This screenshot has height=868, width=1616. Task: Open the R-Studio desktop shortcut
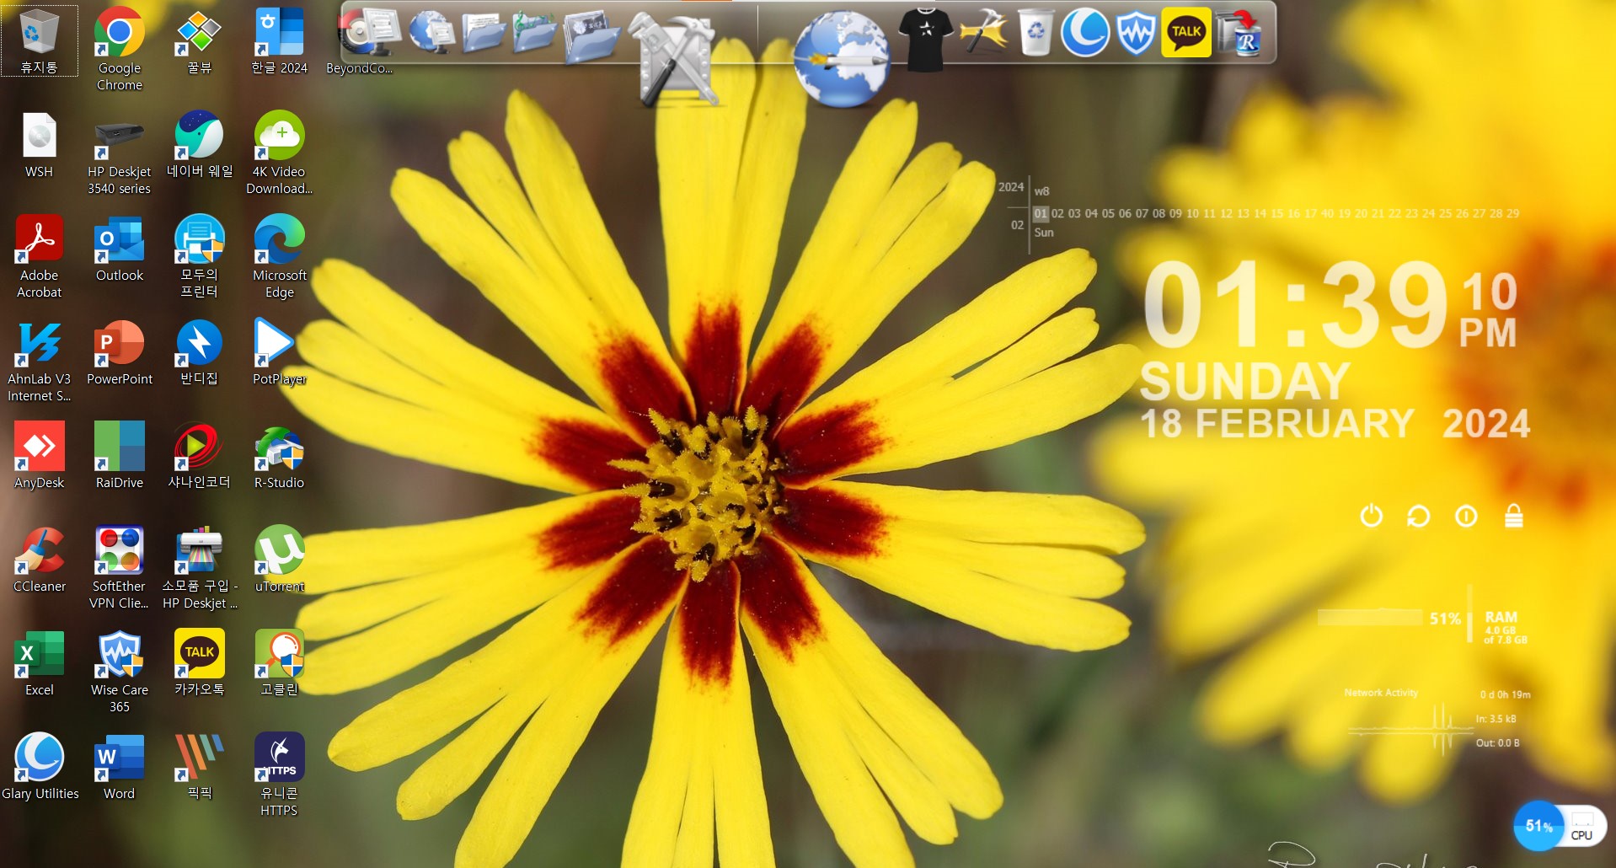click(279, 456)
